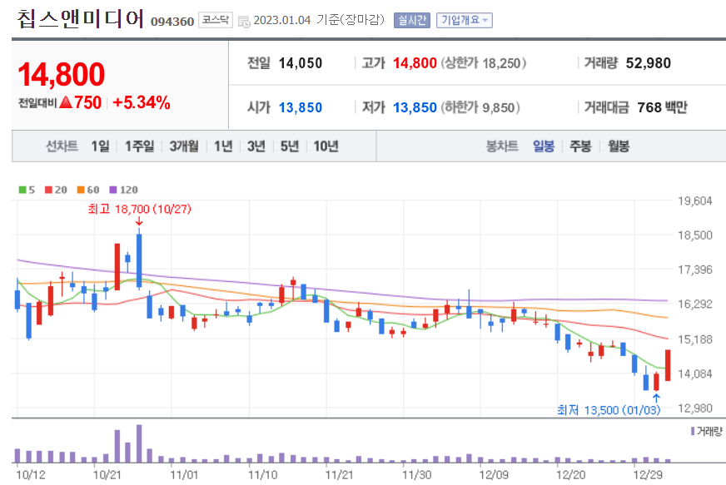Image resolution: width=726 pixels, height=485 pixels.
Task: Select the 3개월 line chart tab
Action: [x=184, y=146]
